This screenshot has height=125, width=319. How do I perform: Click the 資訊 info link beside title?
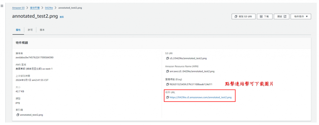click(62, 17)
